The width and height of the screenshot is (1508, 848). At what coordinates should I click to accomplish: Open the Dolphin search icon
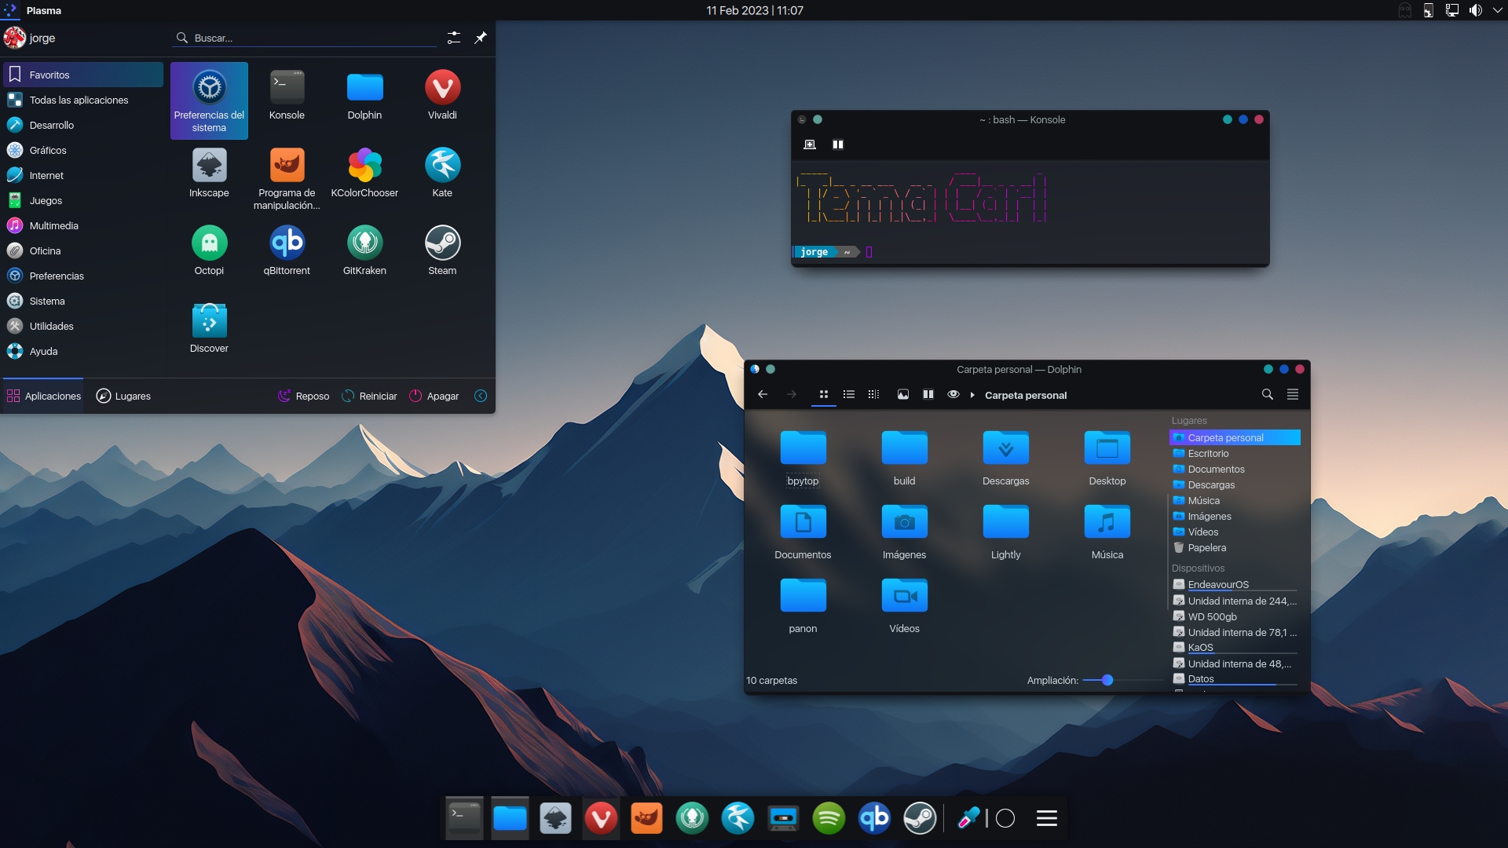[x=1267, y=395]
